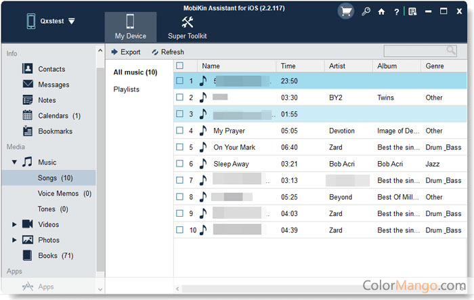This screenshot has width=474, height=300.
Task: Click the feedback log icon in title bar
Action: coord(412,12)
